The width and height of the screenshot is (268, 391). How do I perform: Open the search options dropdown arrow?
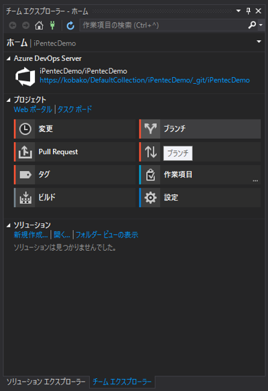click(261, 25)
